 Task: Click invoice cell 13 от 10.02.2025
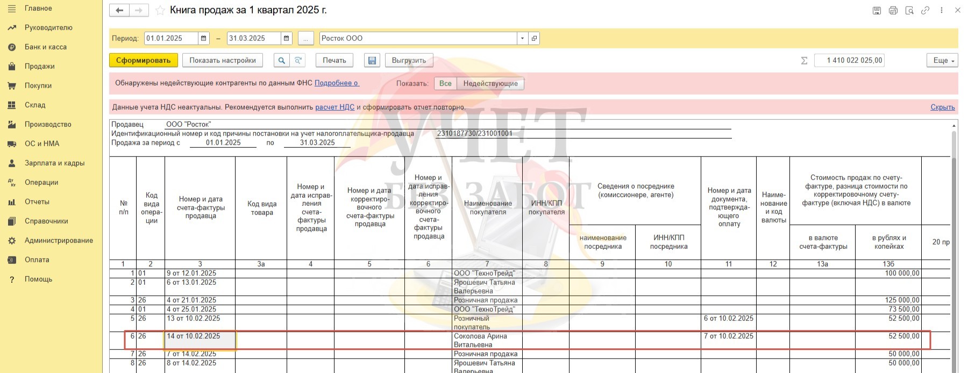pos(200,322)
